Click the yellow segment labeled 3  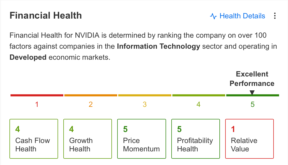click(145, 95)
